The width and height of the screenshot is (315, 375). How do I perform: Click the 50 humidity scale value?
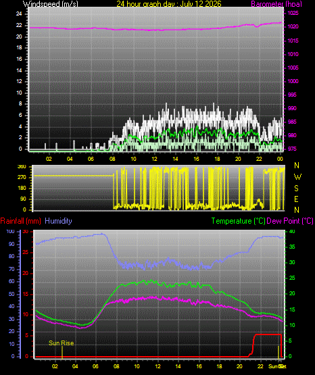pyautogui.click(x=11, y=294)
